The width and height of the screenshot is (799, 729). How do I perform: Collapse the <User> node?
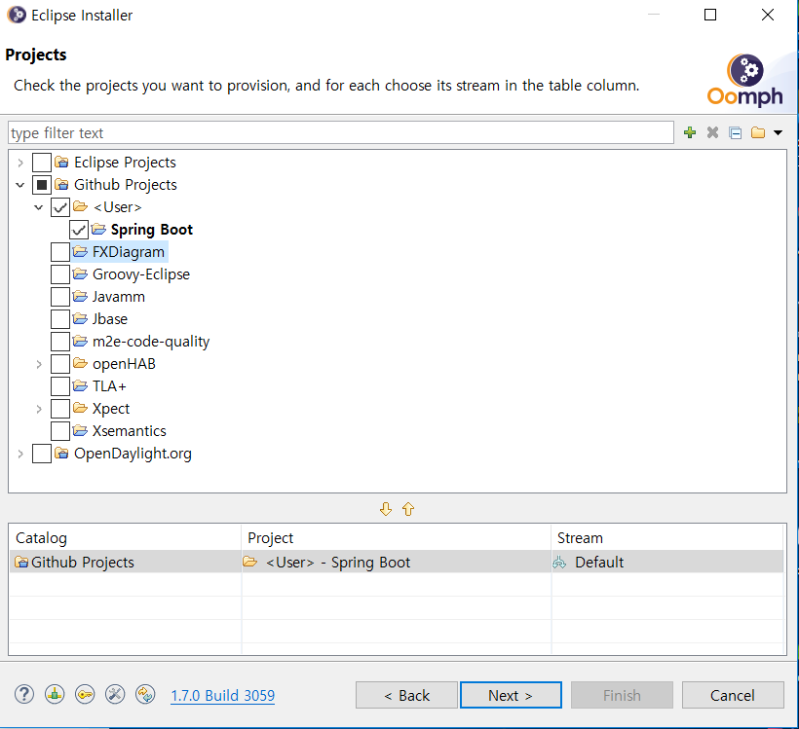click(39, 207)
